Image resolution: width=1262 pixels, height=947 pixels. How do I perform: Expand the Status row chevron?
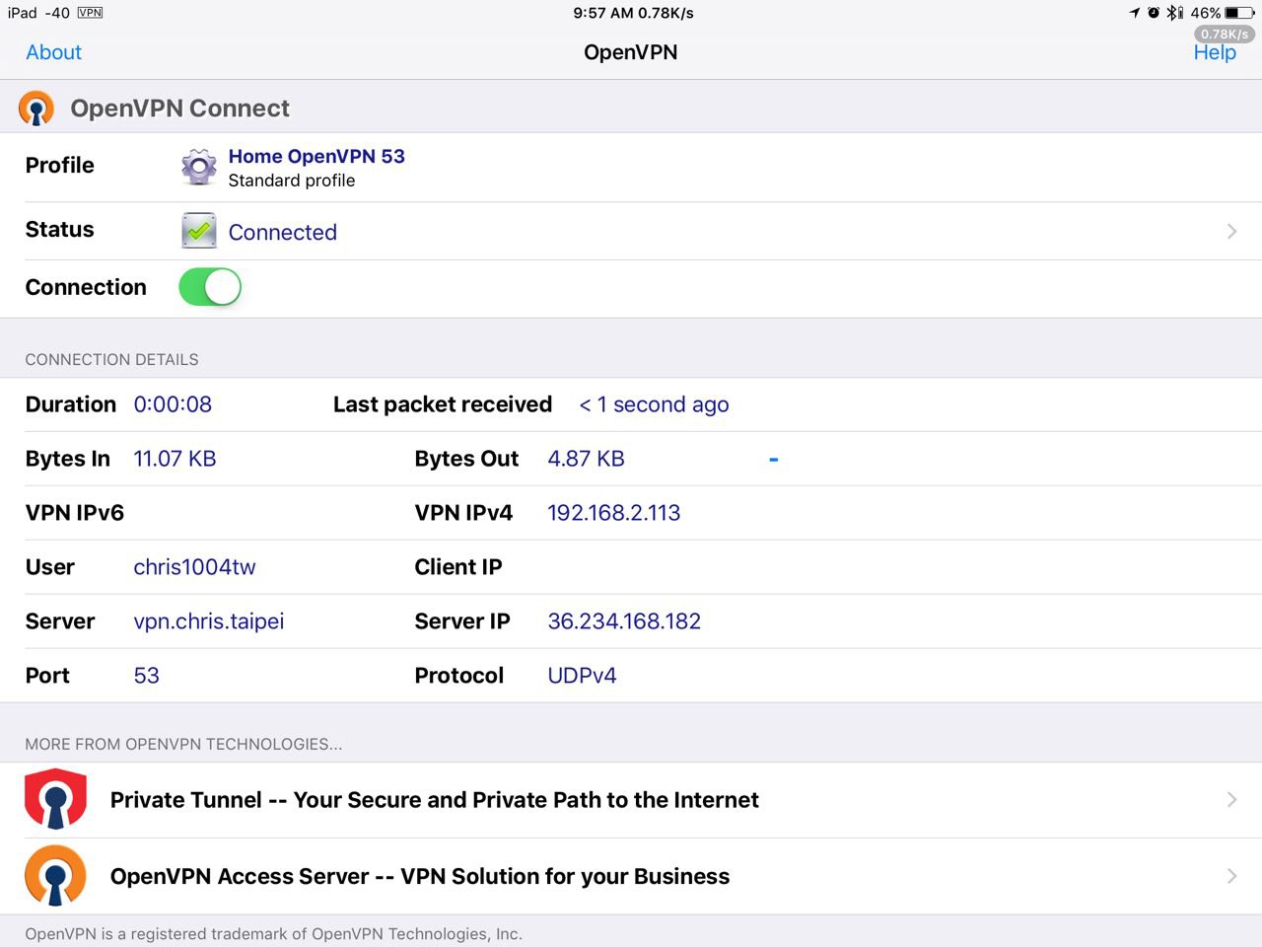point(1231,231)
